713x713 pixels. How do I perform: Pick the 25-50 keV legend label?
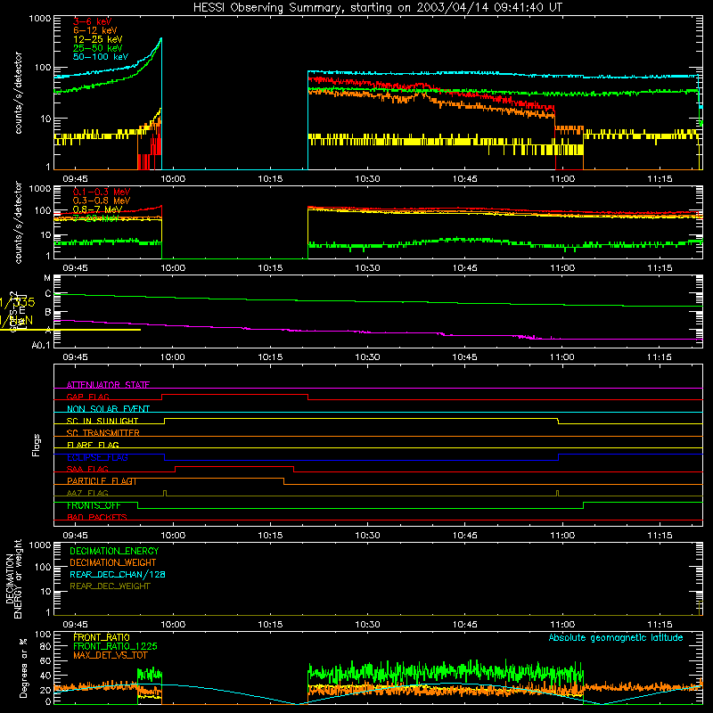[97, 48]
